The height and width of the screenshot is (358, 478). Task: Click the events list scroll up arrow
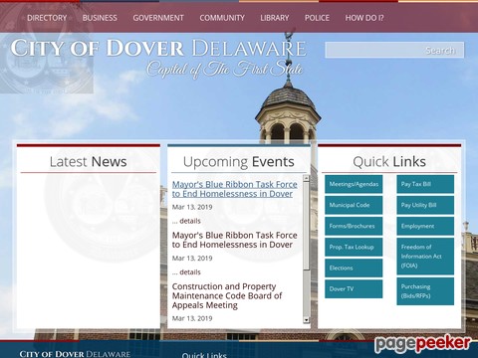pyautogui.click(x=306, y=178)
